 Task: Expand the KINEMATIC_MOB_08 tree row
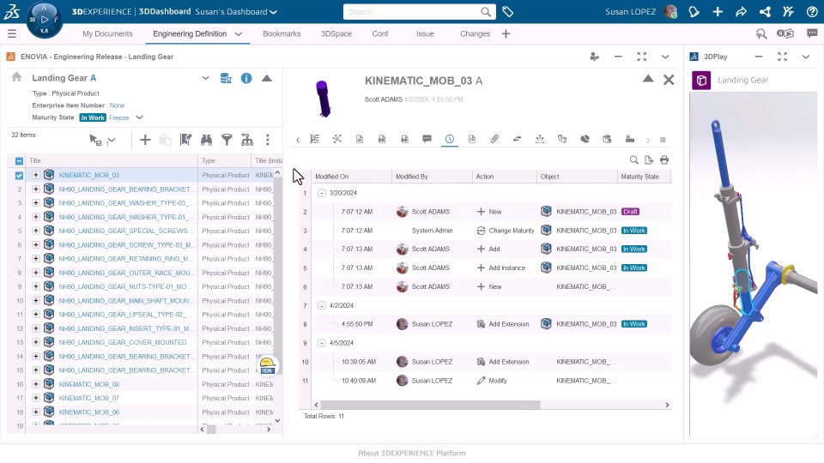click(36, 384)
